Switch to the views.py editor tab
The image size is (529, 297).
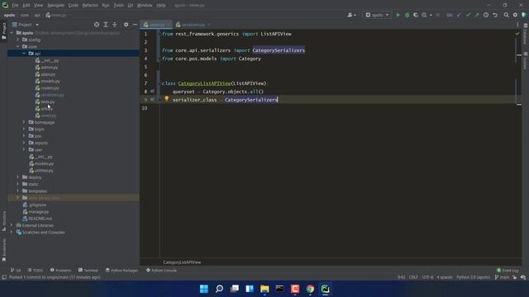tap(156, 25)
